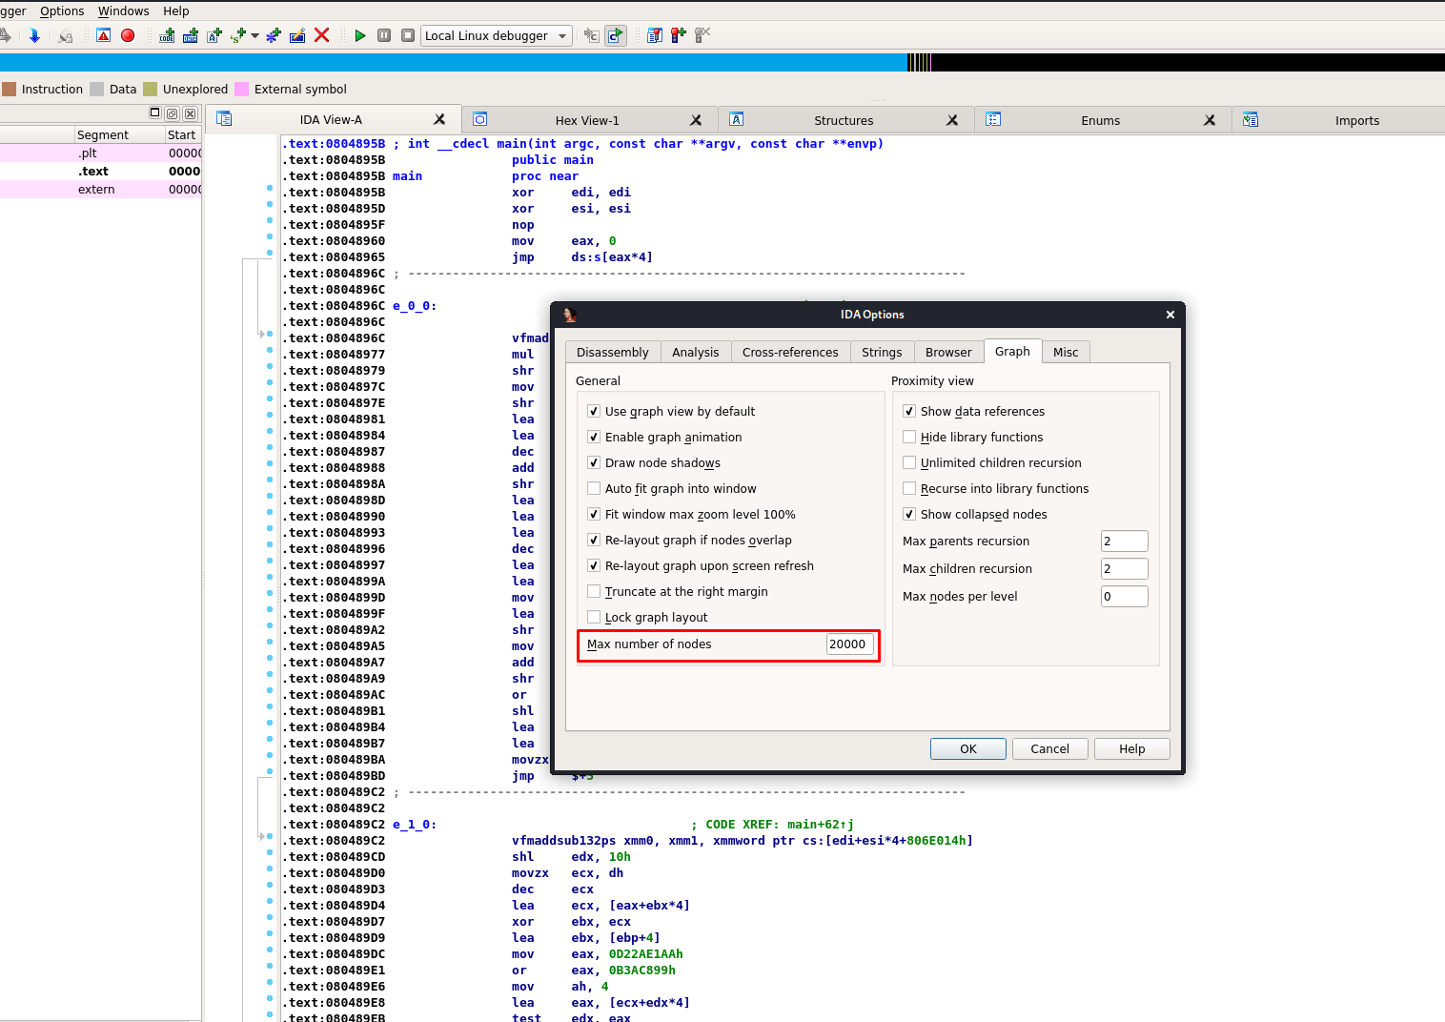Screen dimensions: 1445x1022
Task: Click the blue navigation band overview bar
Action: [453, 62]
